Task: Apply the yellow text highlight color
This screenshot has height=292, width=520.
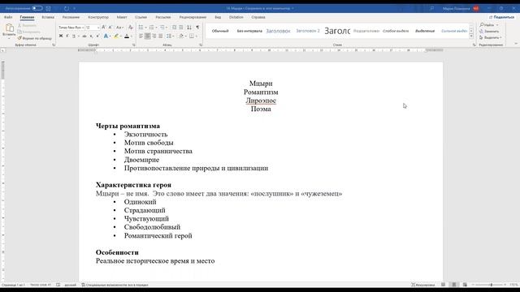Action: click(116, 36)
